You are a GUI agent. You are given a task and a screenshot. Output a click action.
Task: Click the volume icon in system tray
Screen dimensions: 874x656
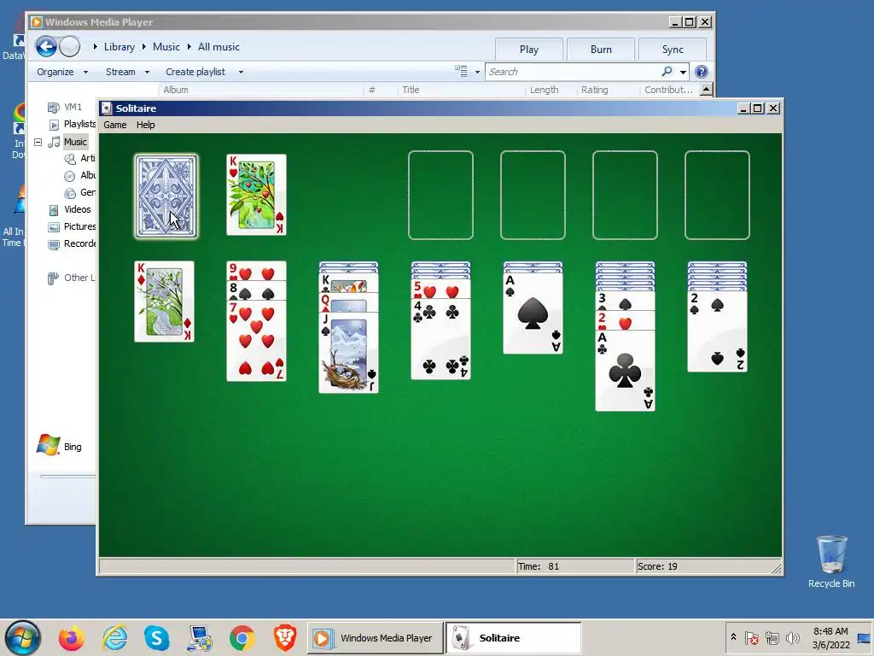point(792,637)
